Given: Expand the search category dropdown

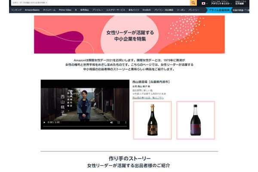Looking at the screenshot, I should click(30, 3).
